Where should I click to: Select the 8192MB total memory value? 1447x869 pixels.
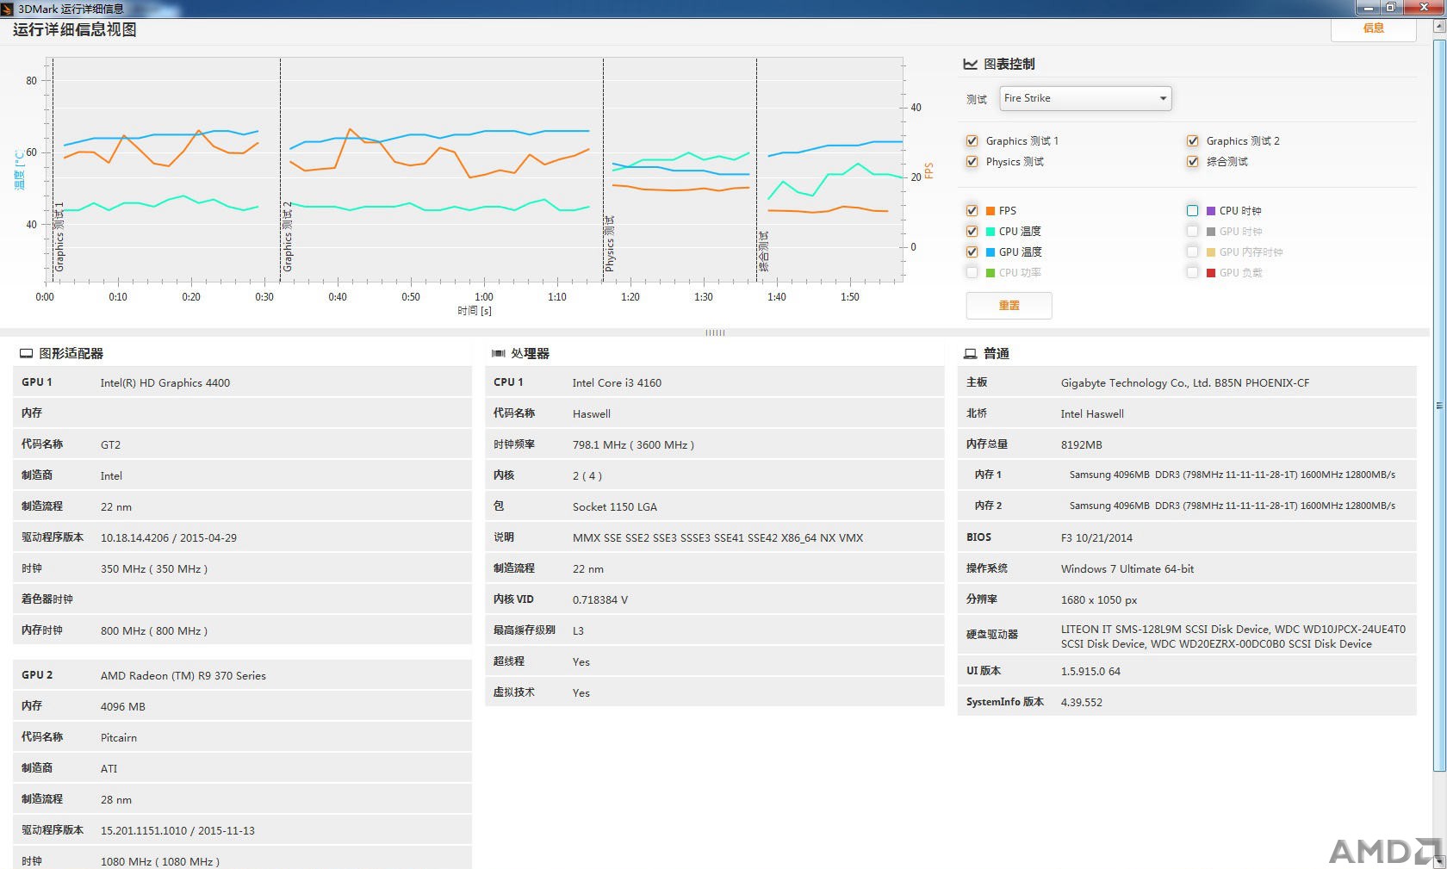(1081, 445)
